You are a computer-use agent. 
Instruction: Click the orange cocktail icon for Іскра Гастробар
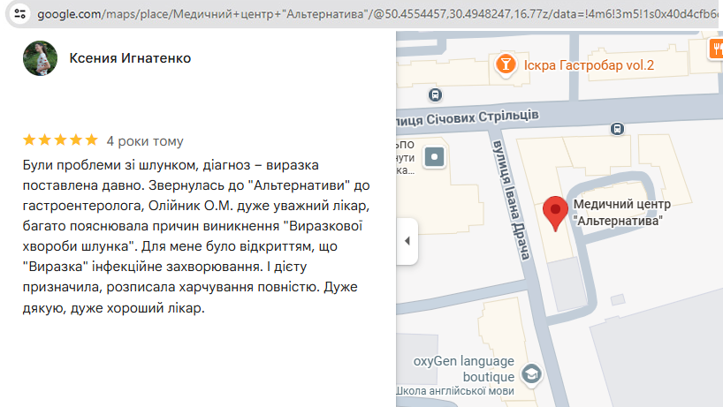click(506, 64)
